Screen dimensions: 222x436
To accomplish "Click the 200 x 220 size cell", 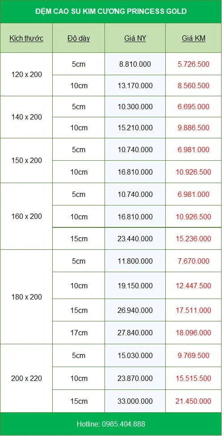I will 26,378.
